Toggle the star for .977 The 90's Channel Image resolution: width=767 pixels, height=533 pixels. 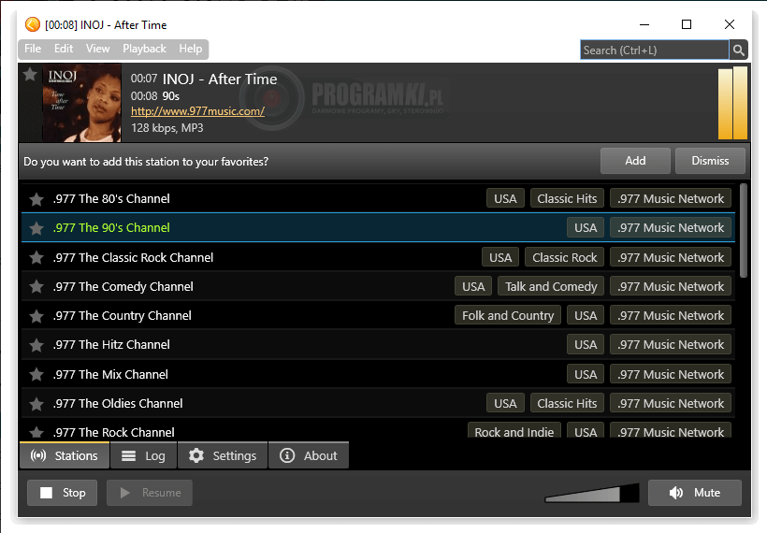[x=36, y=228]
